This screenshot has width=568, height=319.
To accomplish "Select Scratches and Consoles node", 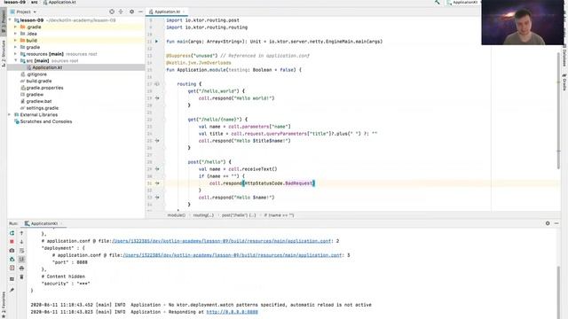I will click(x=46, y=121).
